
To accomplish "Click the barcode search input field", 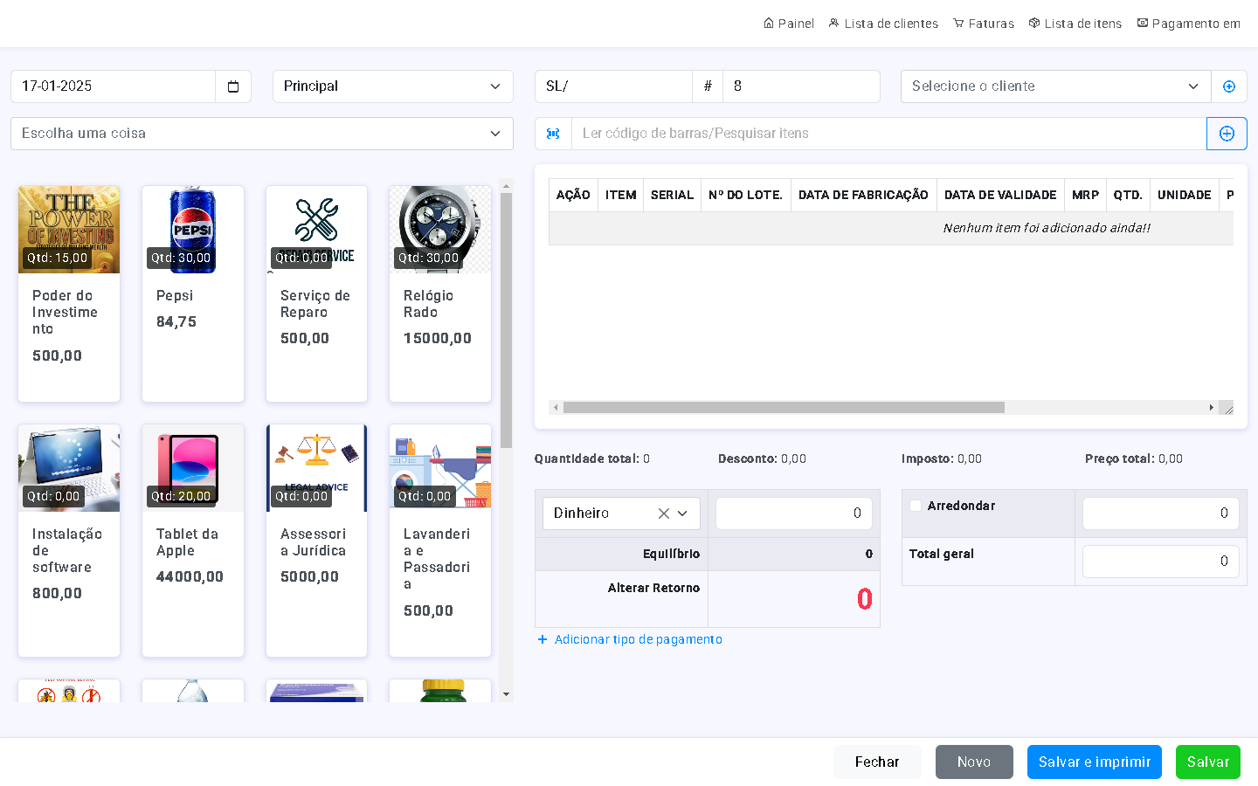I will click(888, 134).
